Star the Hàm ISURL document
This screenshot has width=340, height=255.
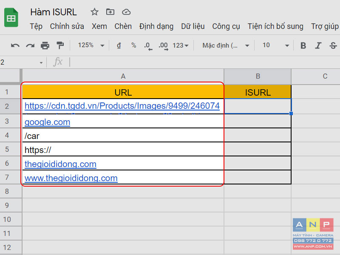coord(94,12)
